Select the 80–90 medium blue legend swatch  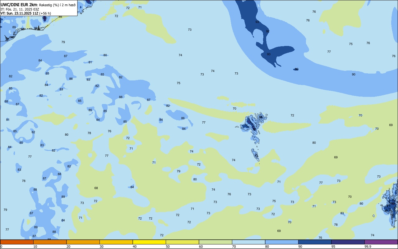[x=282, y=242]
